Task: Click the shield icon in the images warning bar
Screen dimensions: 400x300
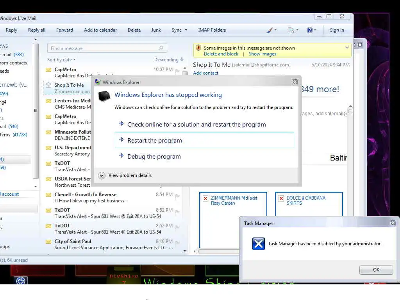Action: [198, 48]
